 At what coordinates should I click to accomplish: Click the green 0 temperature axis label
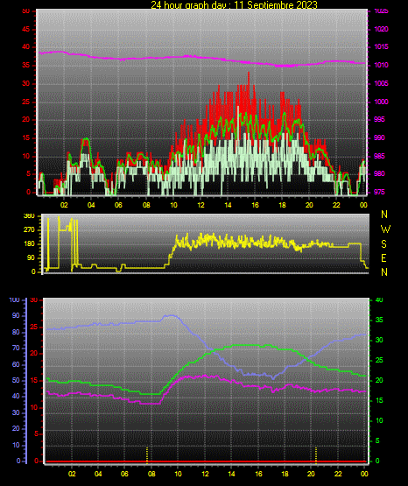pos(377,461)
